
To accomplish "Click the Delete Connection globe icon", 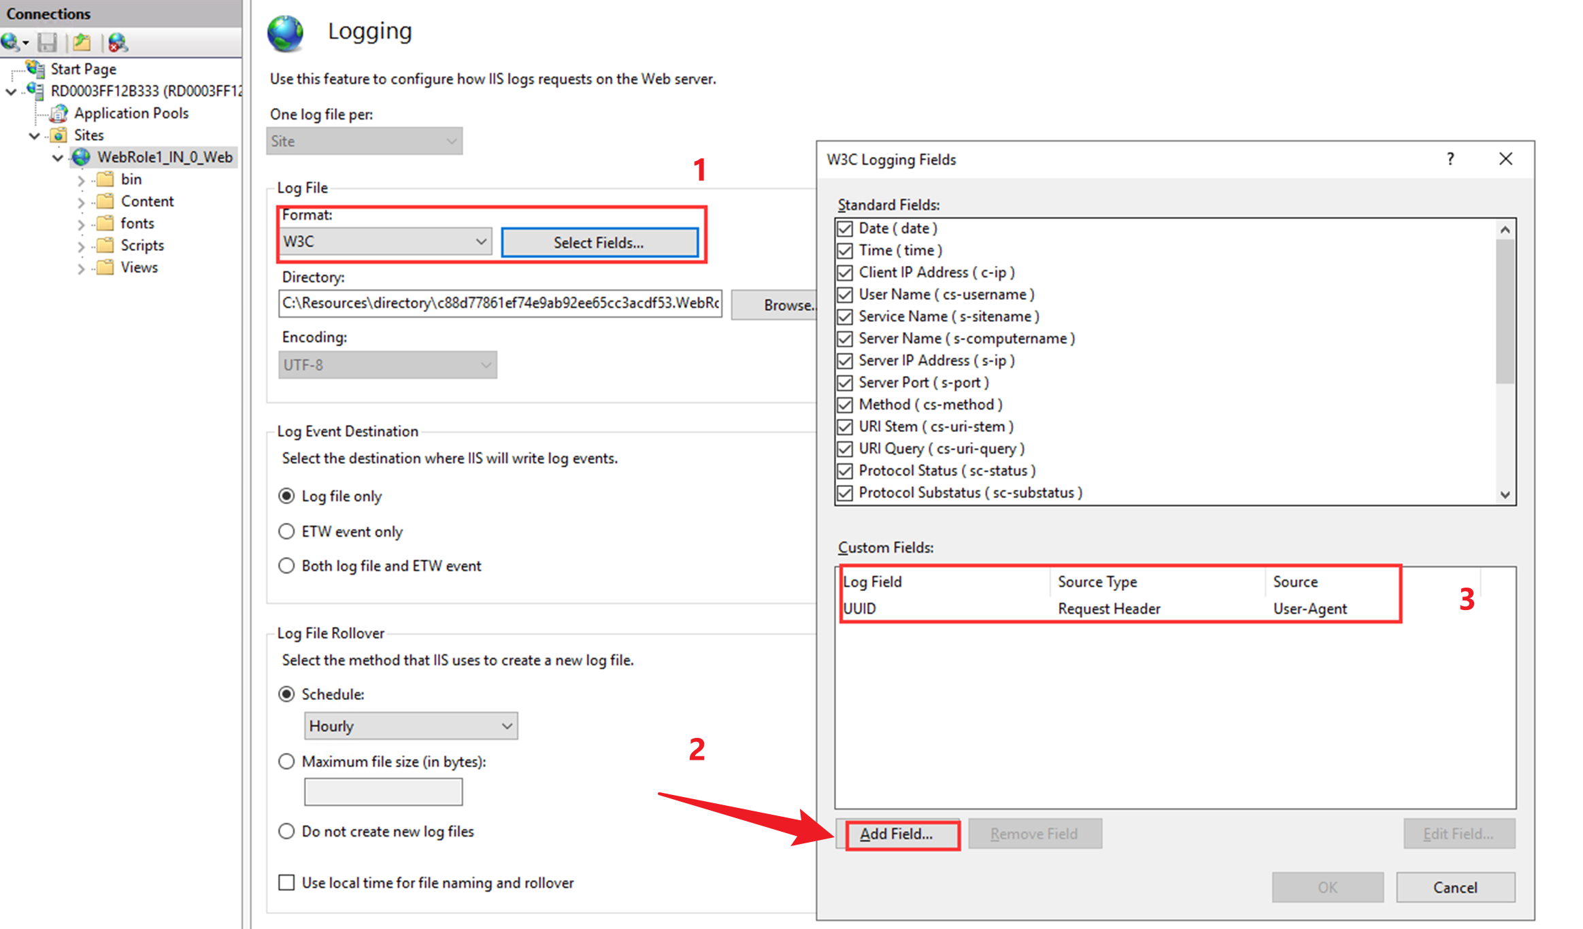I will coord(117,43).
